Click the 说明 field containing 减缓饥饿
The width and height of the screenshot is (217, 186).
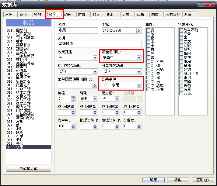(100, 44)
